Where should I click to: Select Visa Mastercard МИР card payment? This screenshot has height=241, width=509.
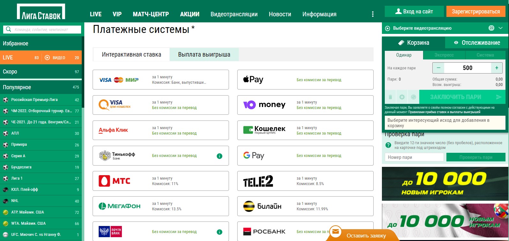(x=161, y=80)
